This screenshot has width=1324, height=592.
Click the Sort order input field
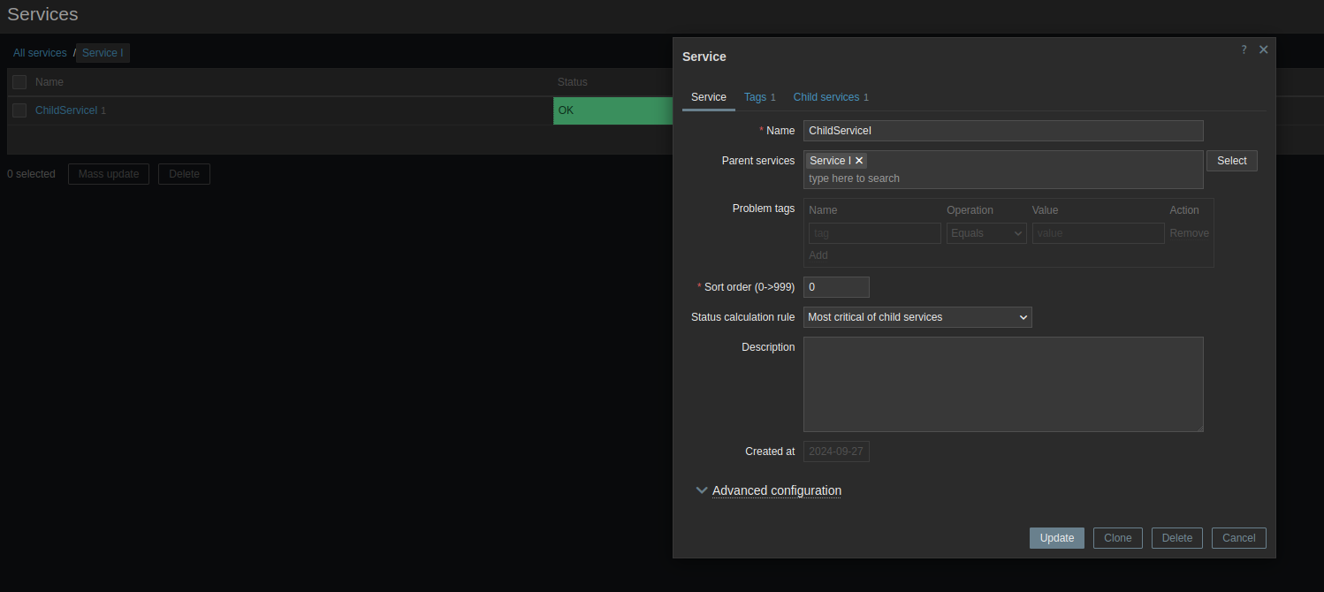click(x=835, y=287)
